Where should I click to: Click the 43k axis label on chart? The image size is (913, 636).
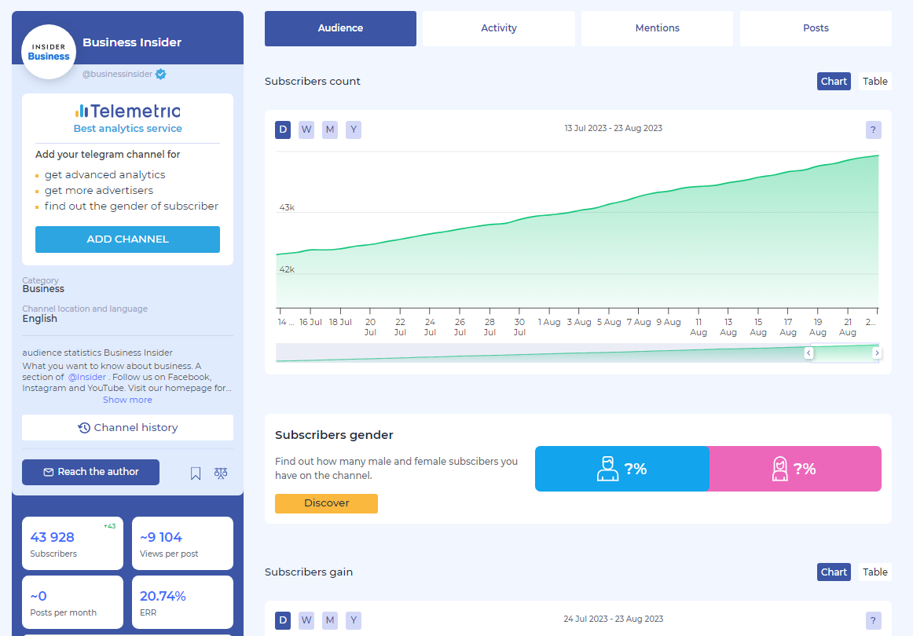pyautogui.click(x=287, y=207)
